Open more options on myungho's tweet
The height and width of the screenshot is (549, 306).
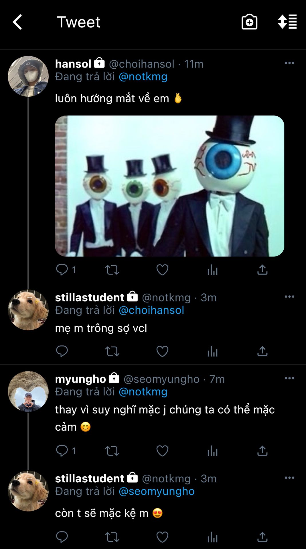[289, 378]
